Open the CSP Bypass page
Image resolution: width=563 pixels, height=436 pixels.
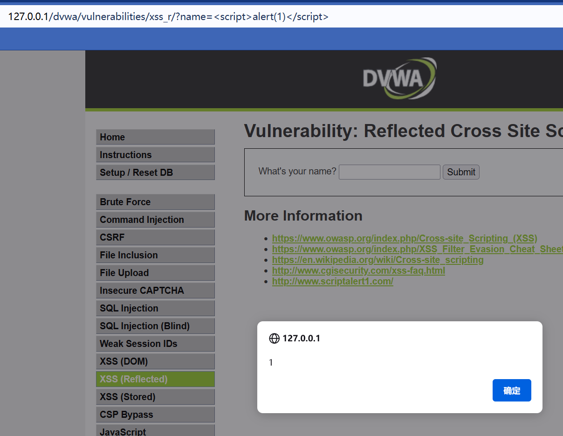(x=155, y=415)
